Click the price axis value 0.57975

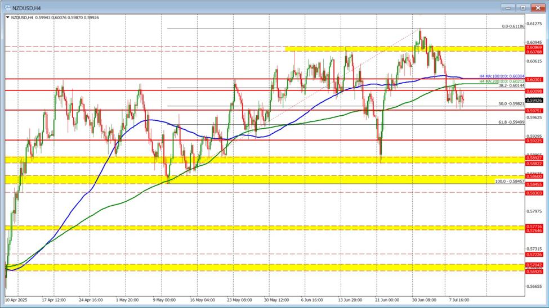535,211
